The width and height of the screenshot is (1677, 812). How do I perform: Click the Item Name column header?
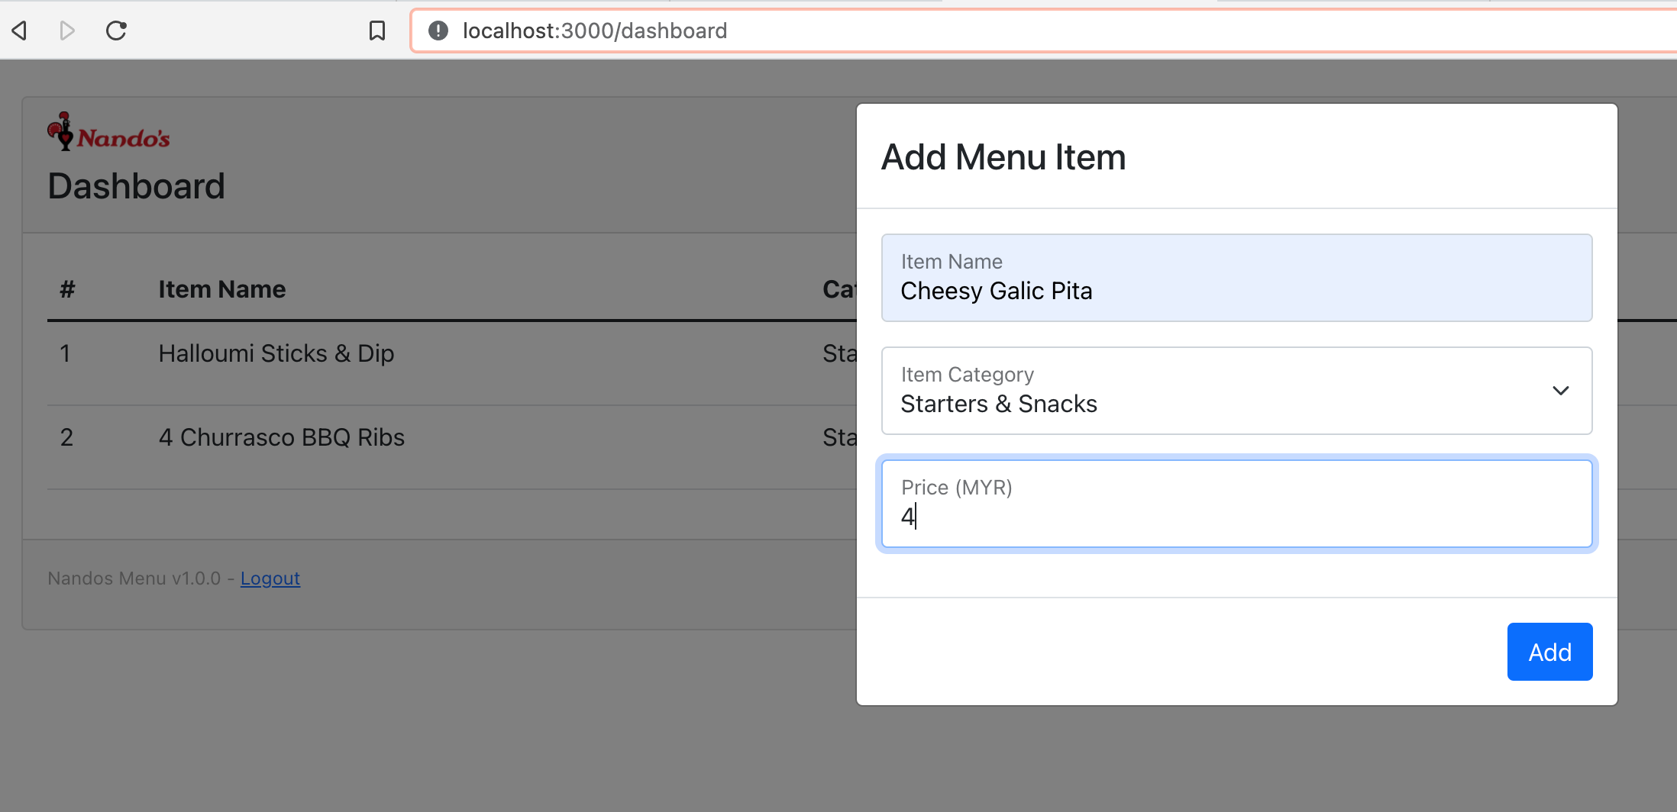click(221, 289)
